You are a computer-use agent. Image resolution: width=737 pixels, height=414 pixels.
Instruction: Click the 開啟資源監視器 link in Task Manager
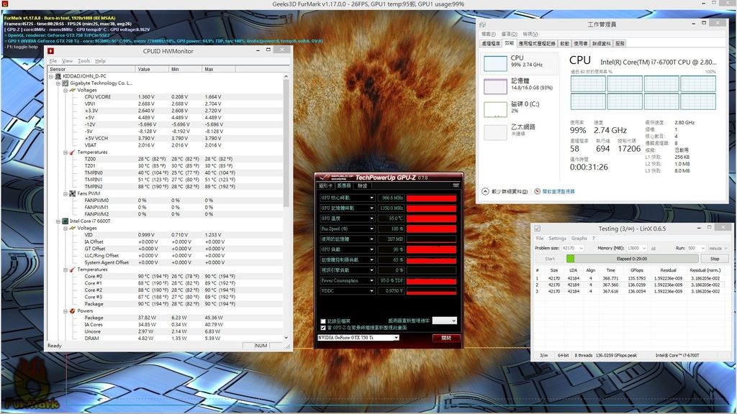tap(559, 191)
